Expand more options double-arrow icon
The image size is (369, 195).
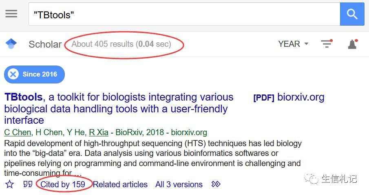216,184
